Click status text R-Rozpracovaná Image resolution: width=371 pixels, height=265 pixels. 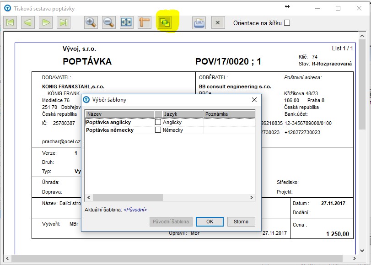tap(332, 64)
